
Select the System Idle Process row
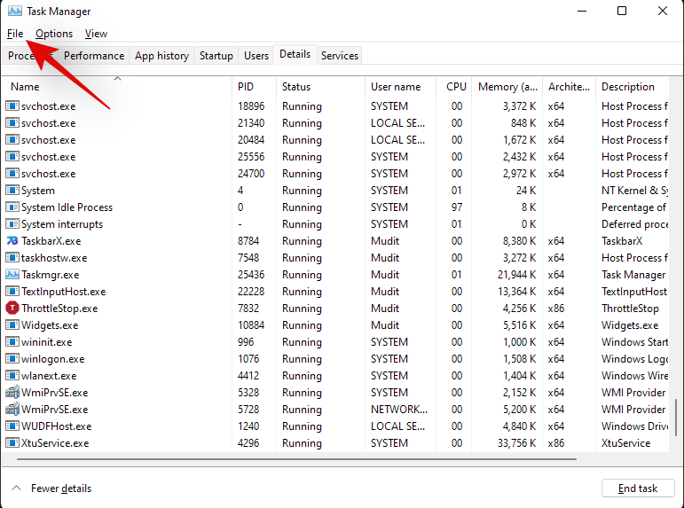coord(67,207)
